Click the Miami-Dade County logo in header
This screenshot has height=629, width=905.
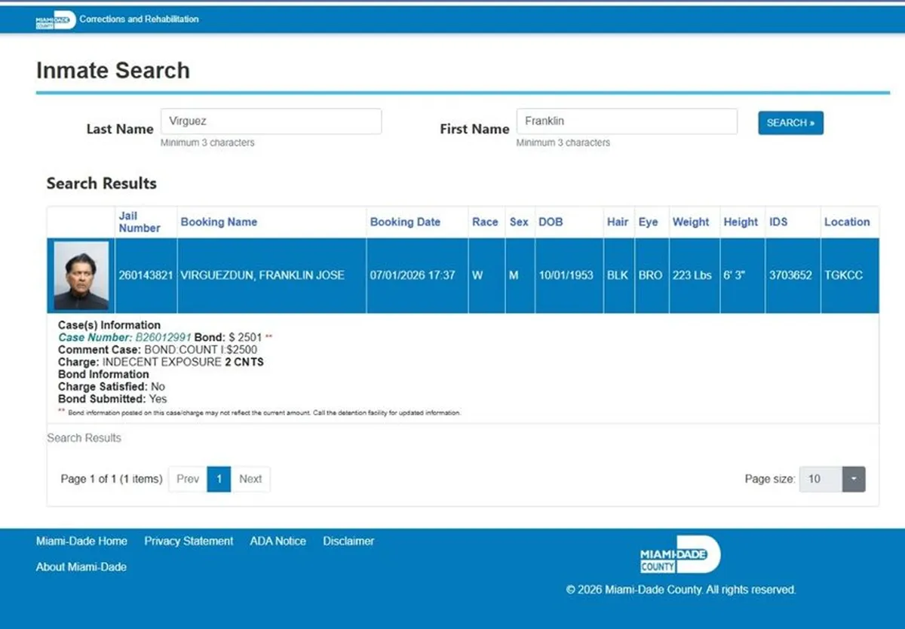point(55,20)
